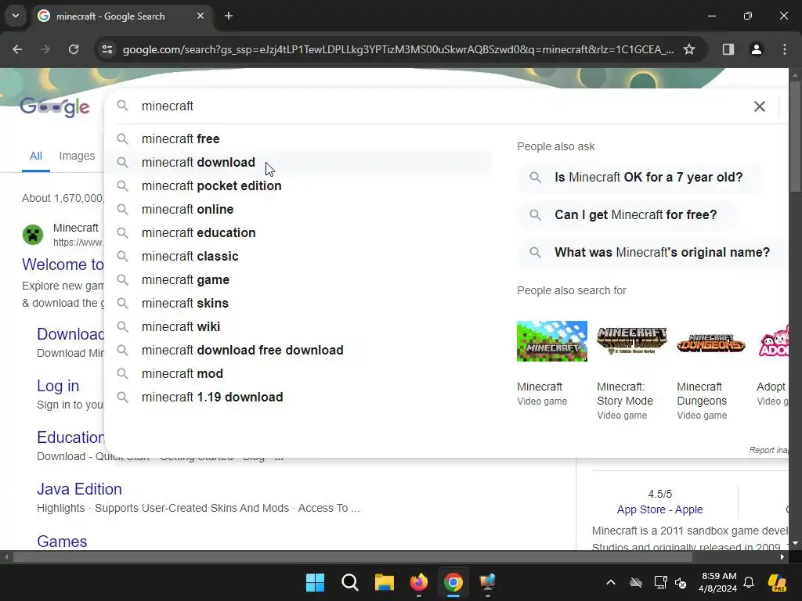Select suggestion minecraft education
802x601 pixels.
coord(298,233)
